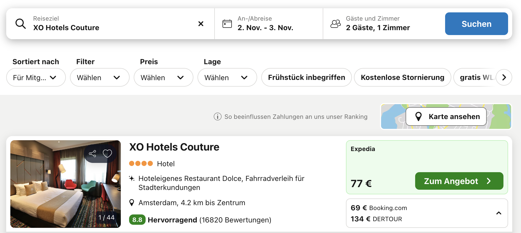This screenshot has height=233, width=521.
Task: Change An-/Abreise dates 2. Nov. - 3. Nov.
Action: tap(269, 24)
